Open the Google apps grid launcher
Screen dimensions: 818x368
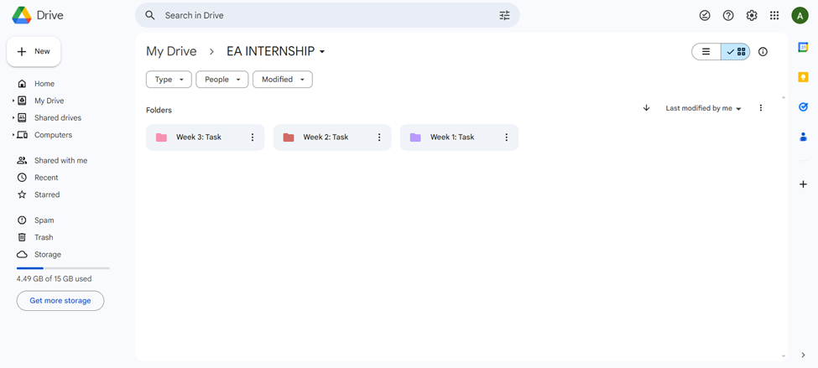tap(774, 15)
